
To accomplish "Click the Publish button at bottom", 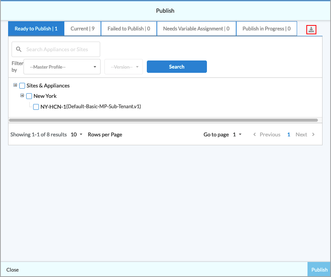I will click(x=319, y=270).
